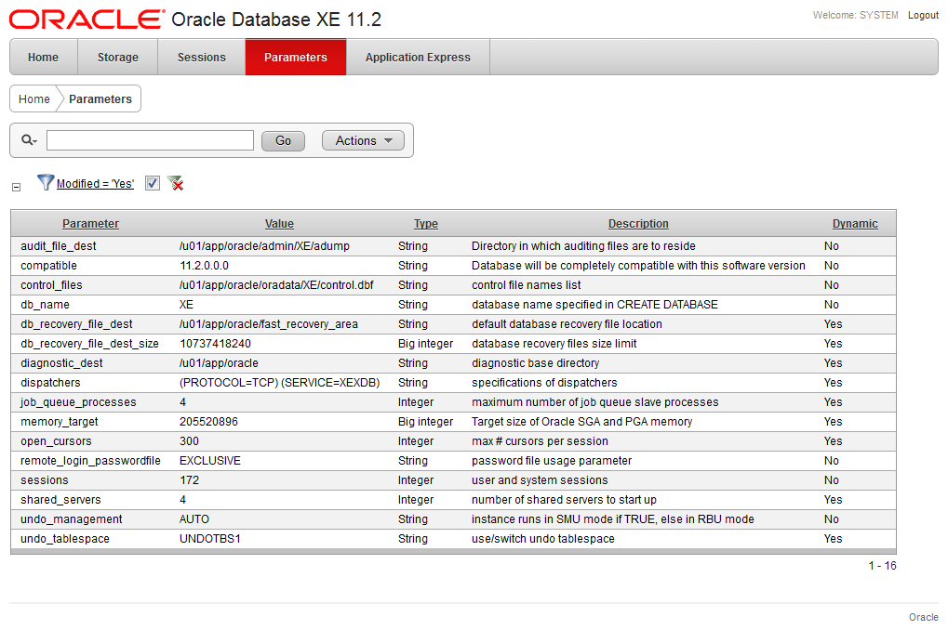948x643 pixels.
Task: Click the value 205520896
Action: pyautogui.click(x=209, y=422)
